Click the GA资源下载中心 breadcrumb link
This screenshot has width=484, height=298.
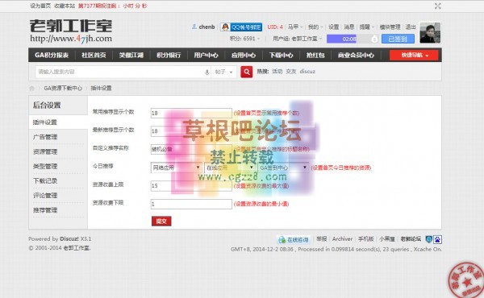[63, 88]
